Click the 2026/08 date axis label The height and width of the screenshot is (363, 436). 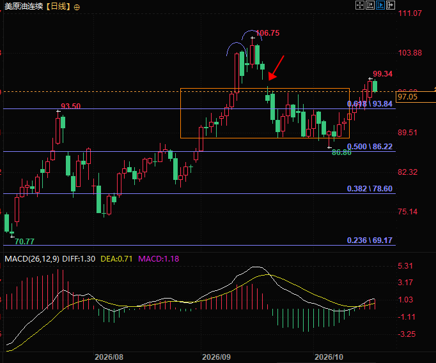[109, 357]
